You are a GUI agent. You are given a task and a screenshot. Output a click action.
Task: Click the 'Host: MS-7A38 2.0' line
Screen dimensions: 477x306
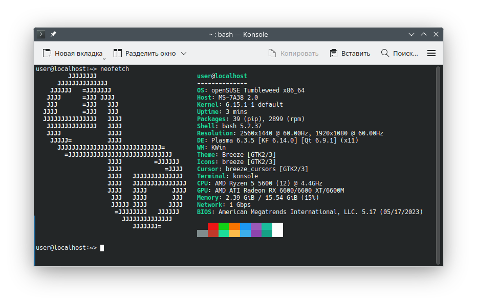[x=227, y=98]
